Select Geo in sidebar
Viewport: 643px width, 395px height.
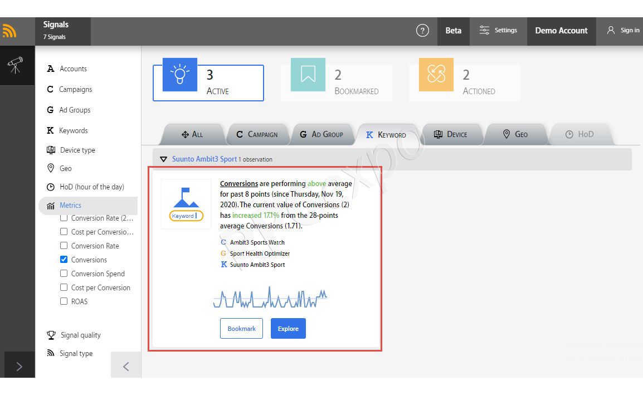(60, 168)
